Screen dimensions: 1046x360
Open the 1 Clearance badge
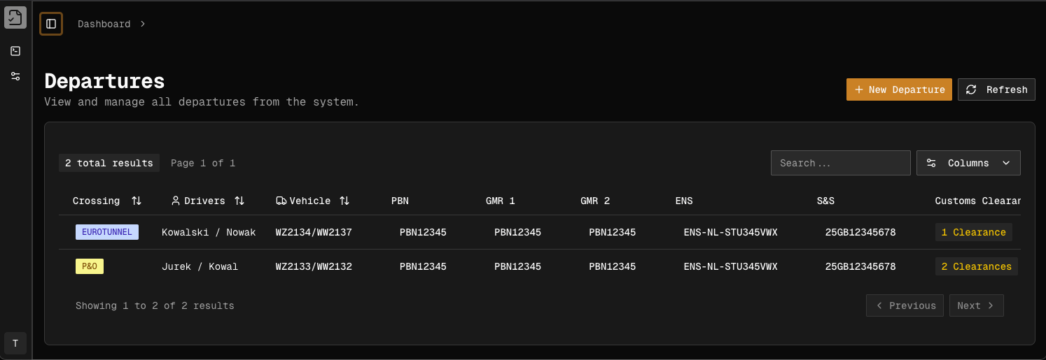[973, 232]
